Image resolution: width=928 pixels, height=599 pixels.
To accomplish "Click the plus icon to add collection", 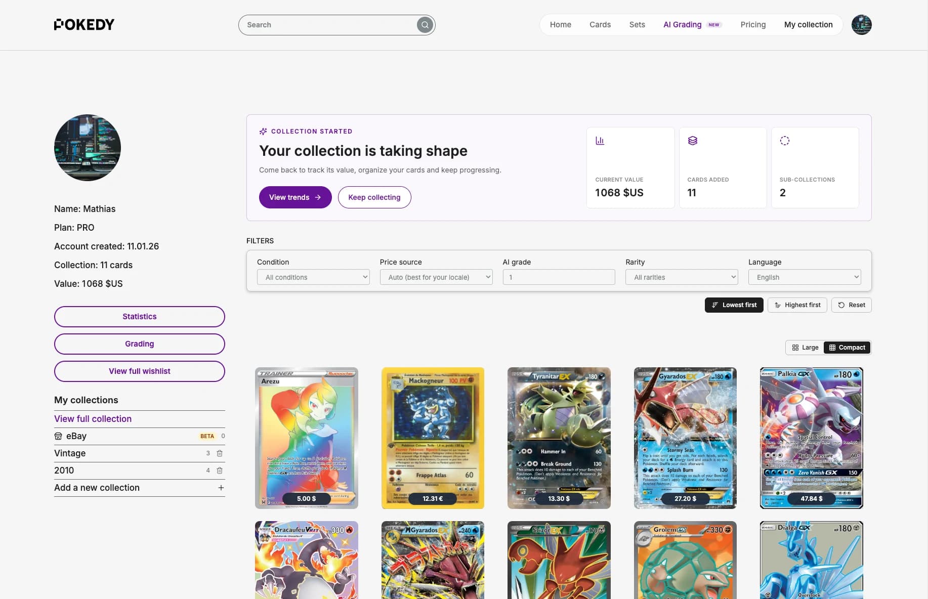I will 221,488.
